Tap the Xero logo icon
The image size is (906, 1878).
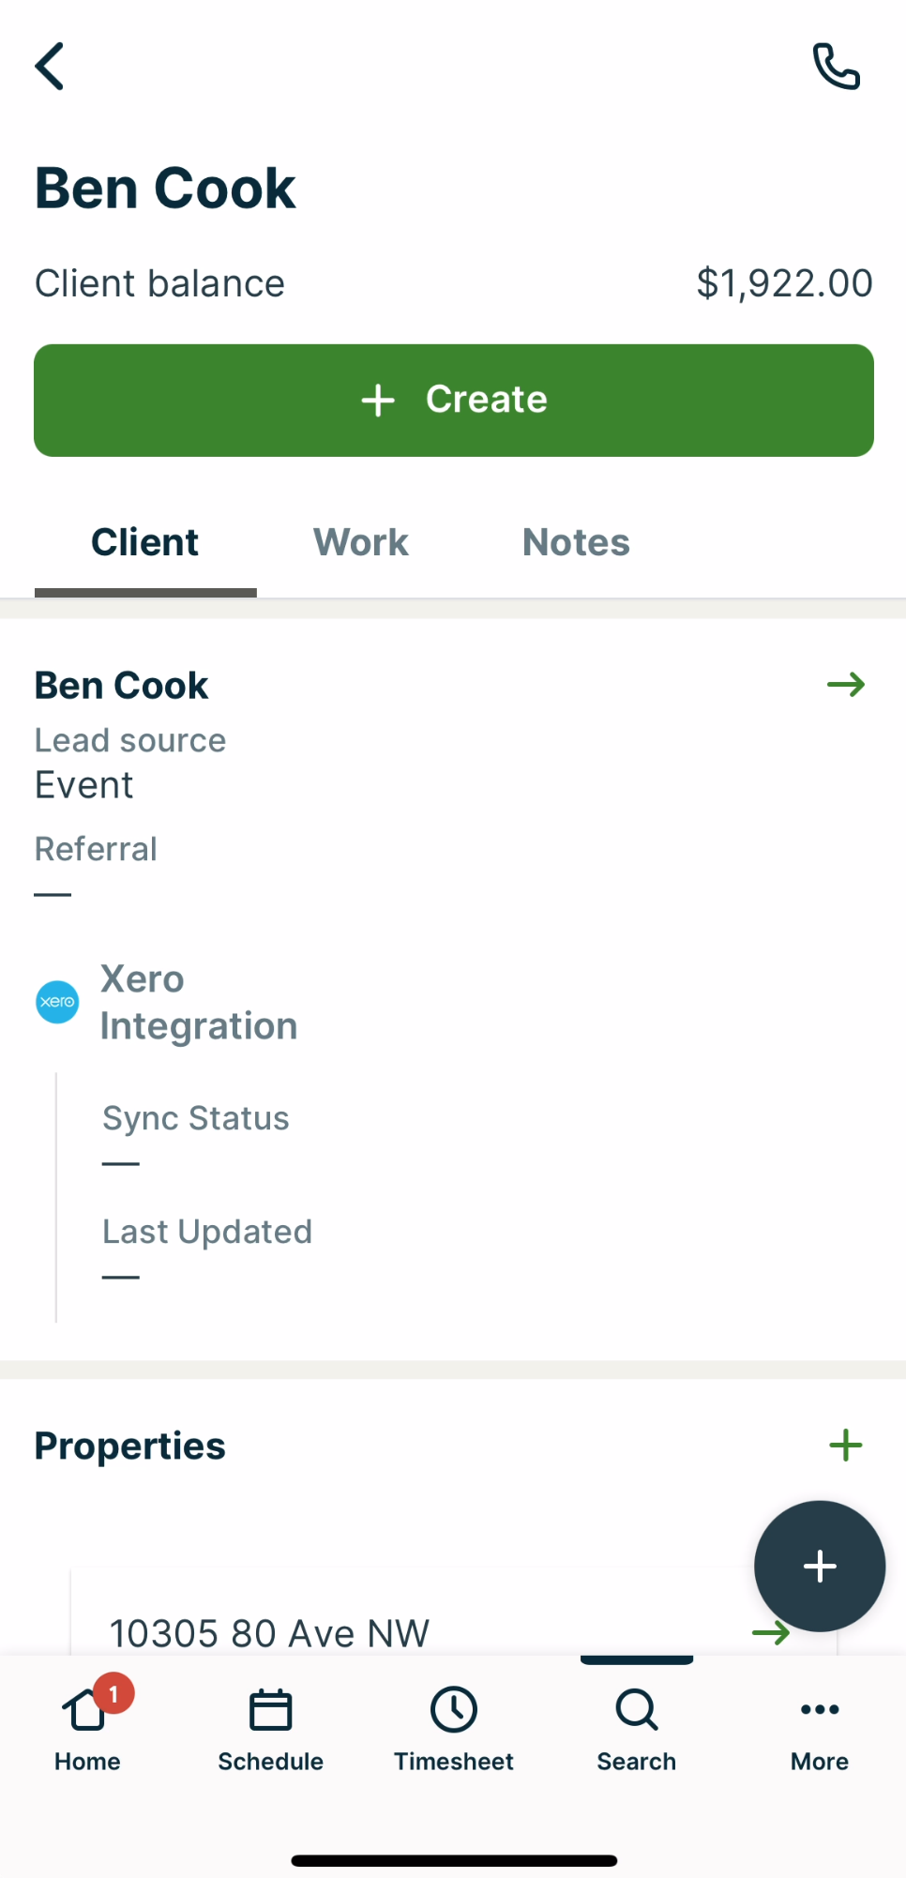57,1002
